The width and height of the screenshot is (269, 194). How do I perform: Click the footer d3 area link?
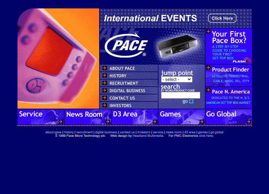(190, 132)
